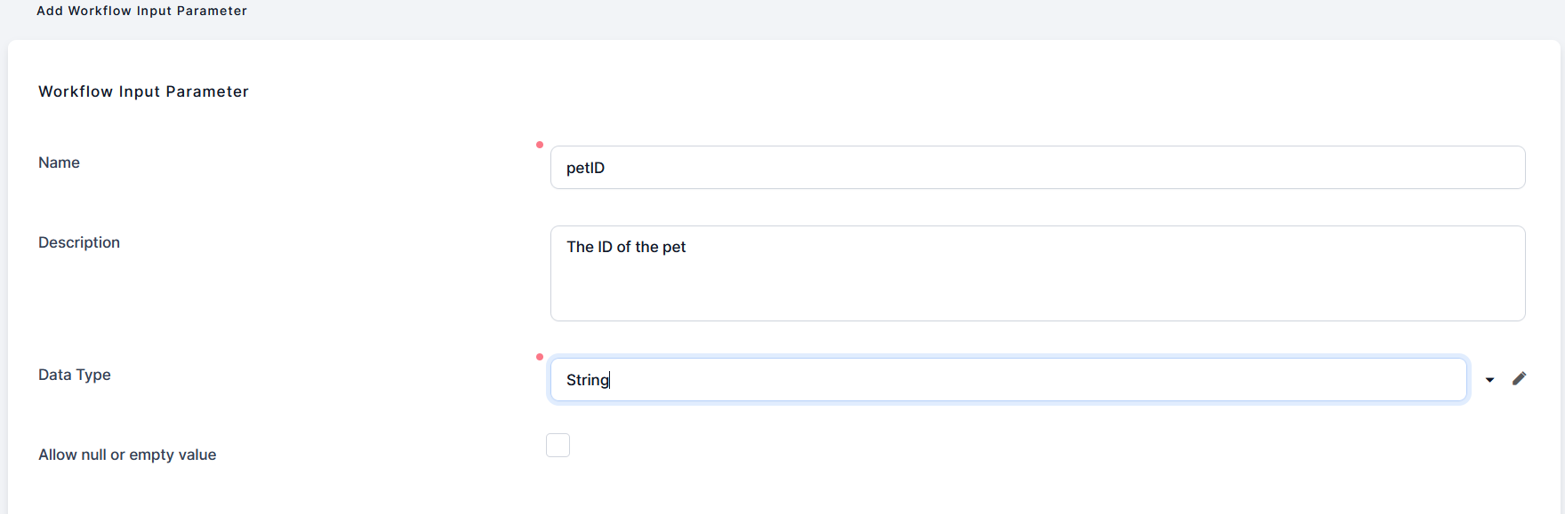
Task: Click the red required marker above Name field
Action: (x=540, y=145)
